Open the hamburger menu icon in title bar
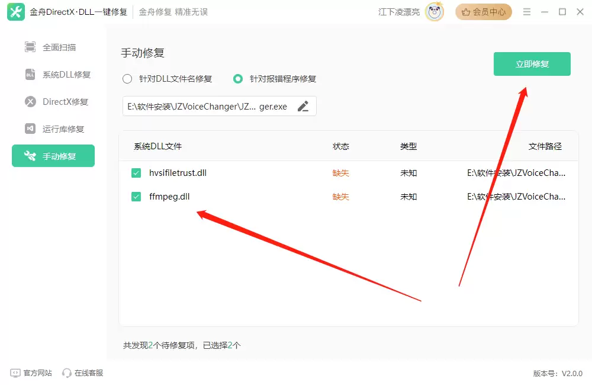The width and height of the screenshot is (592, 385). pyautogui.click(x=527, y=12)
